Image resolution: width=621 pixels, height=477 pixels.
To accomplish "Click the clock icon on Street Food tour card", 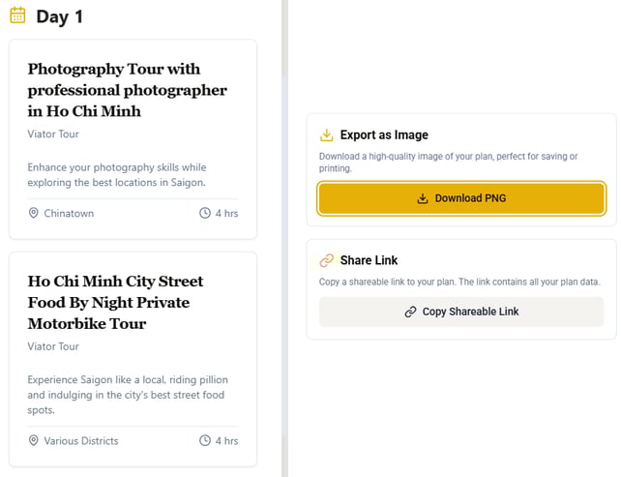I will pyautogui.click(x=205, y=440).
